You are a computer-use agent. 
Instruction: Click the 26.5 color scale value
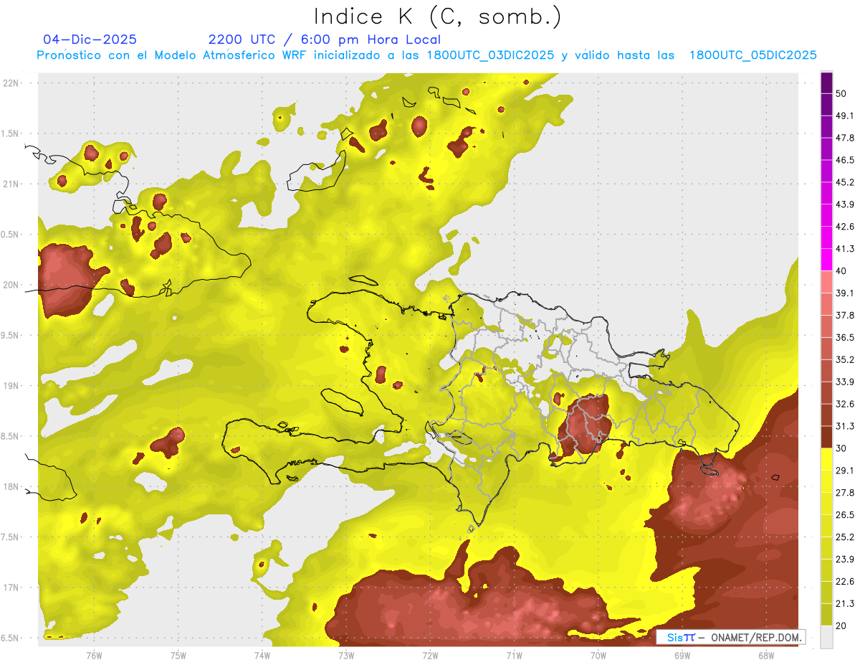point(845,515)
